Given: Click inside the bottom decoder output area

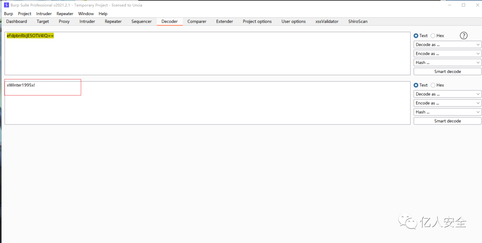Looking at the screenshot, I should 208,103.
